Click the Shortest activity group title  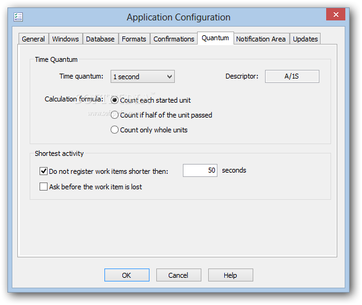(59, 153)
